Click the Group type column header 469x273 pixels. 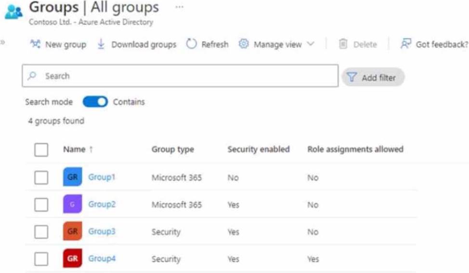click(172, 149)
